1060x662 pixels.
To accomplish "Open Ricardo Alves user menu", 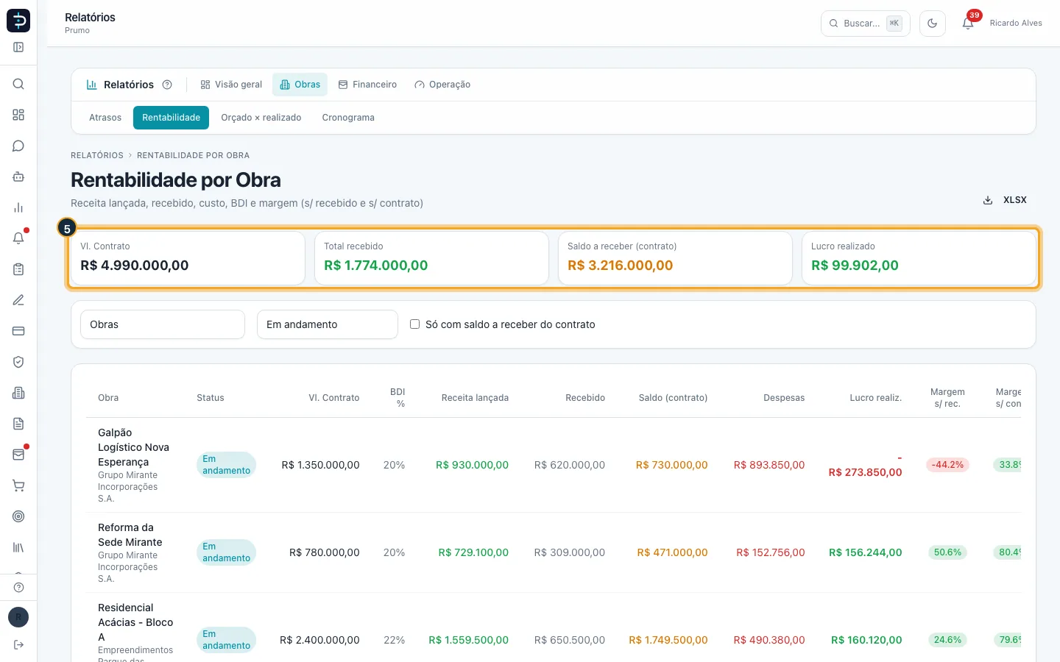I will (x=1016, y=24).
